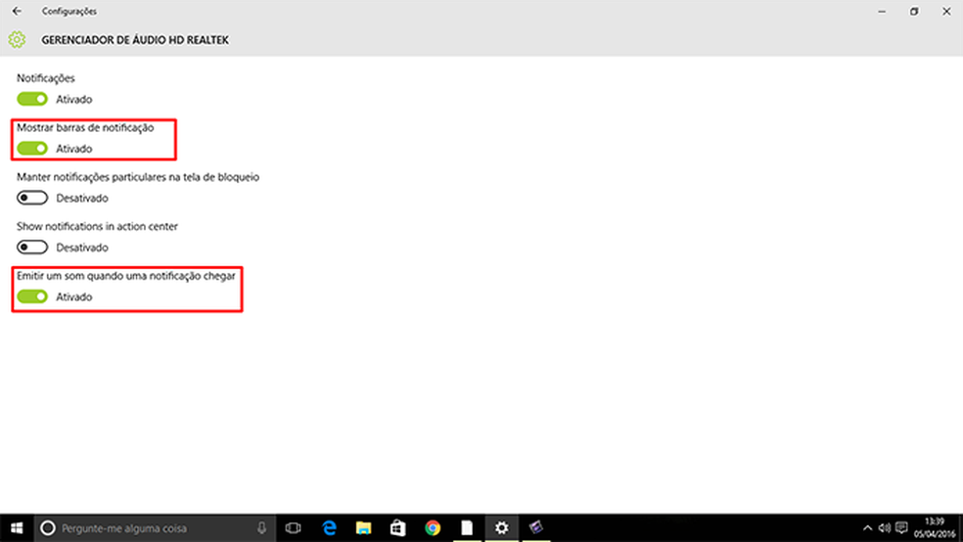
Task: Activate the Cortana microphone icon
Action: click(x=261, y=528)
